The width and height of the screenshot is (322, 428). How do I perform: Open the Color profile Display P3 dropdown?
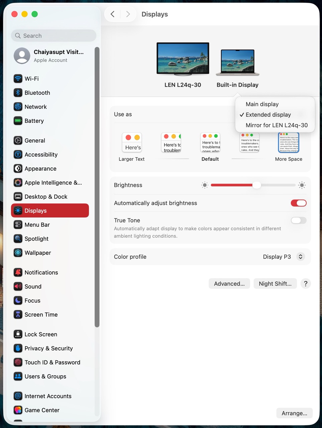(284, 257)
